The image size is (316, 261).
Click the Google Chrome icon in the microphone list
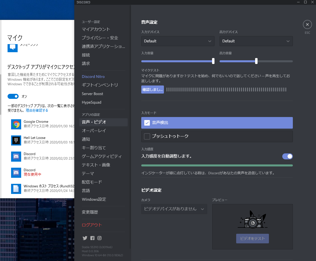16,124
